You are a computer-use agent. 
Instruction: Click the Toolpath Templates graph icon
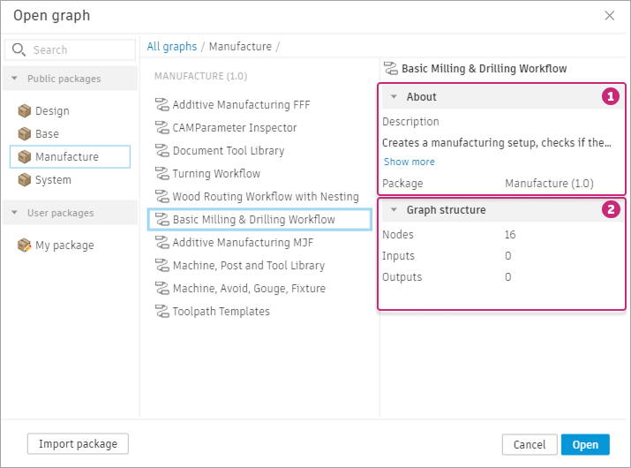(162, 312)
